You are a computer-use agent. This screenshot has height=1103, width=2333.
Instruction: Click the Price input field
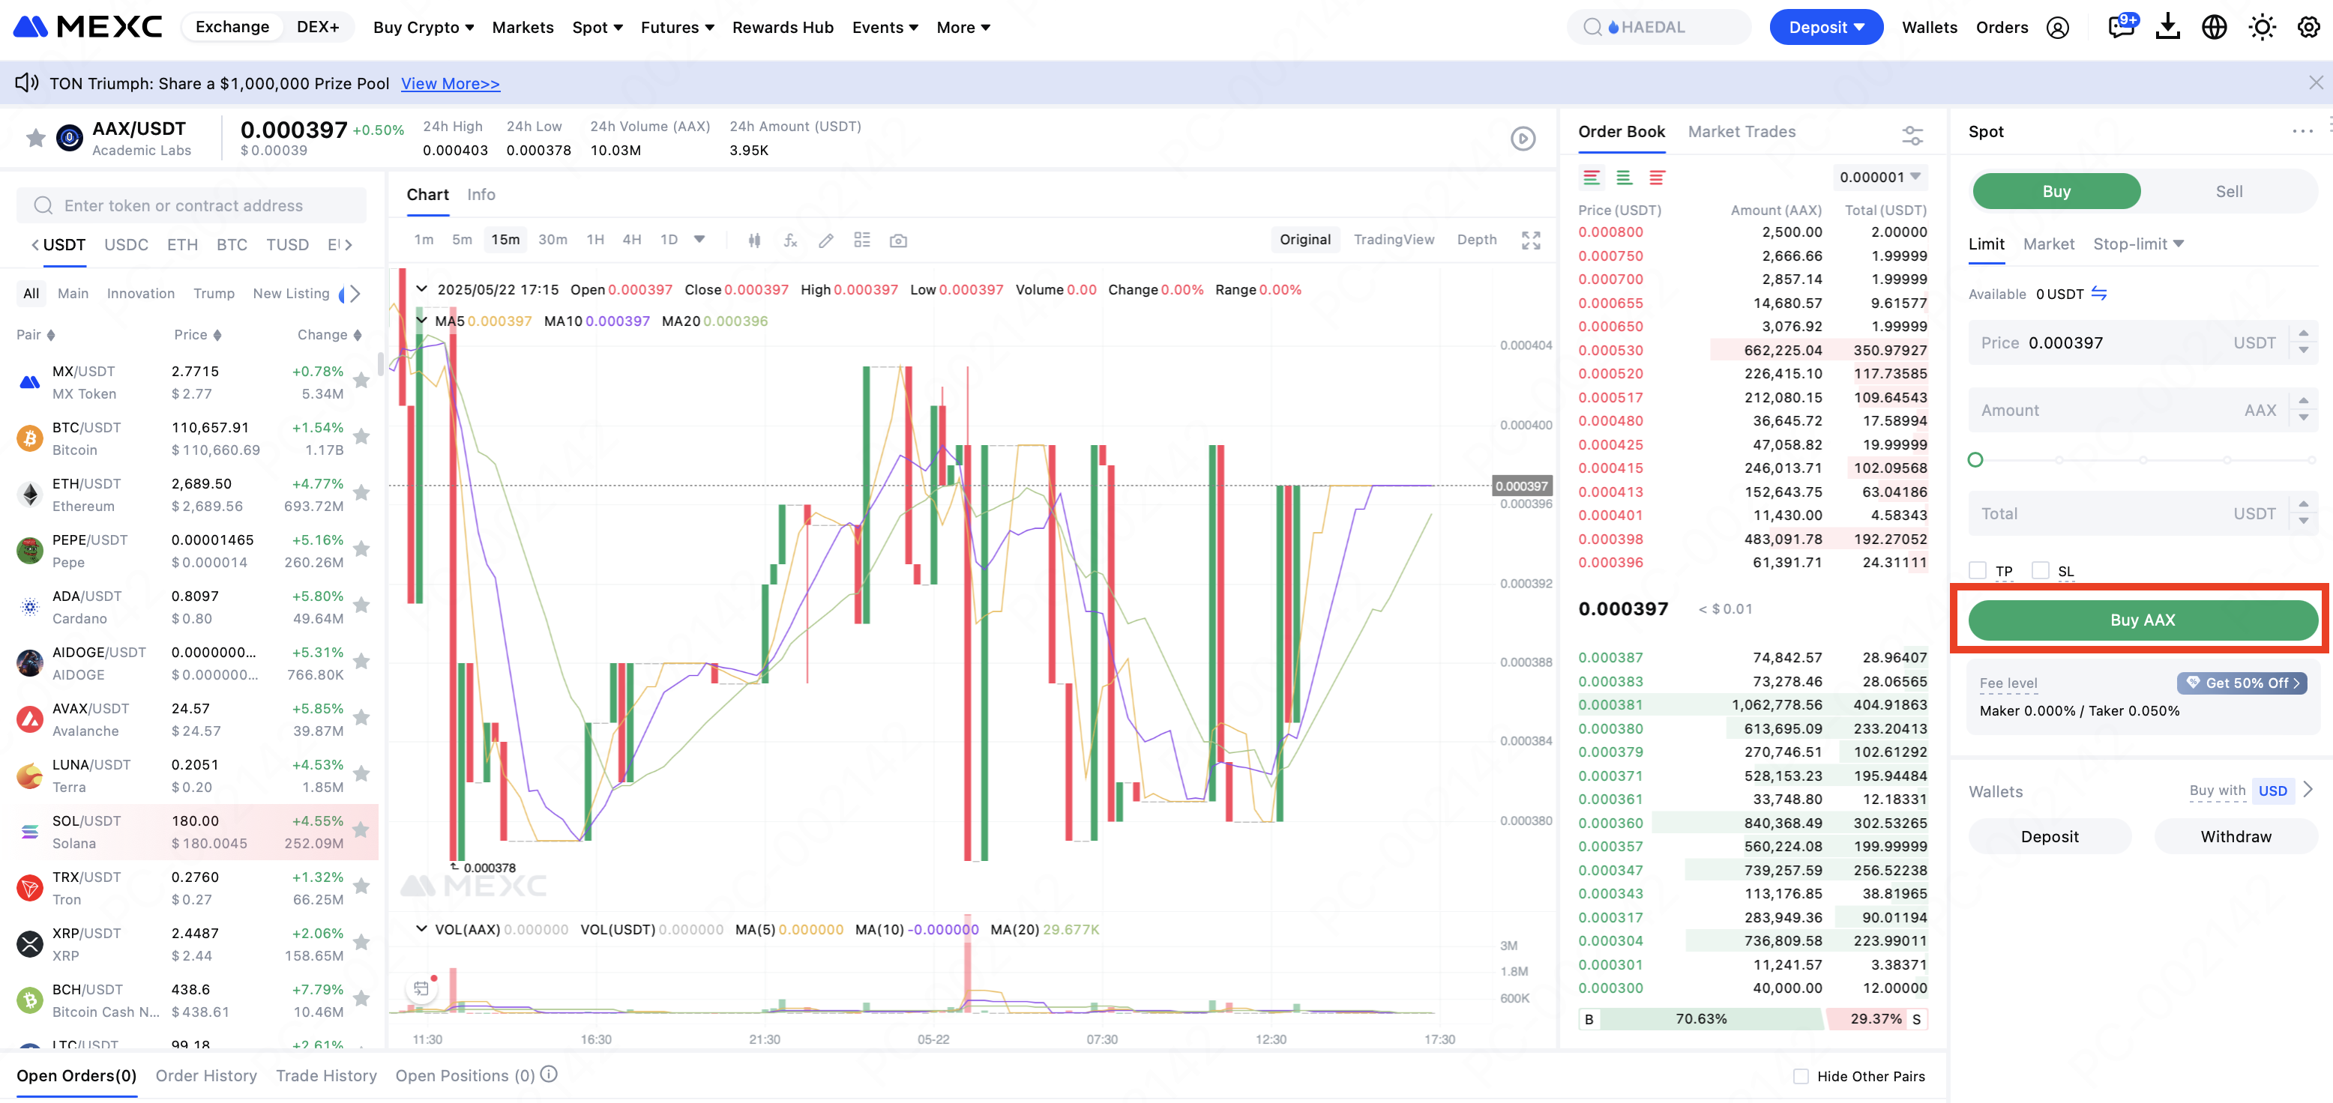pyautogui.click(x=2119, y=342)
